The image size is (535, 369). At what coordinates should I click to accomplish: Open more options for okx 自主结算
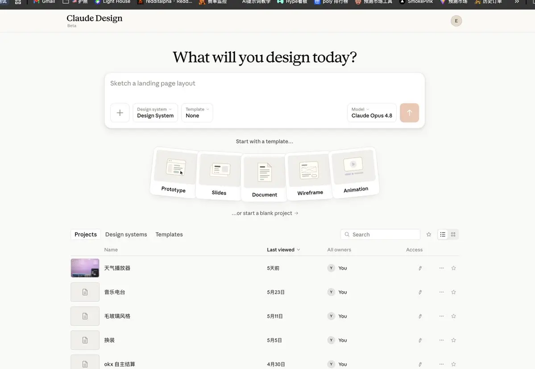click(441, 364)
